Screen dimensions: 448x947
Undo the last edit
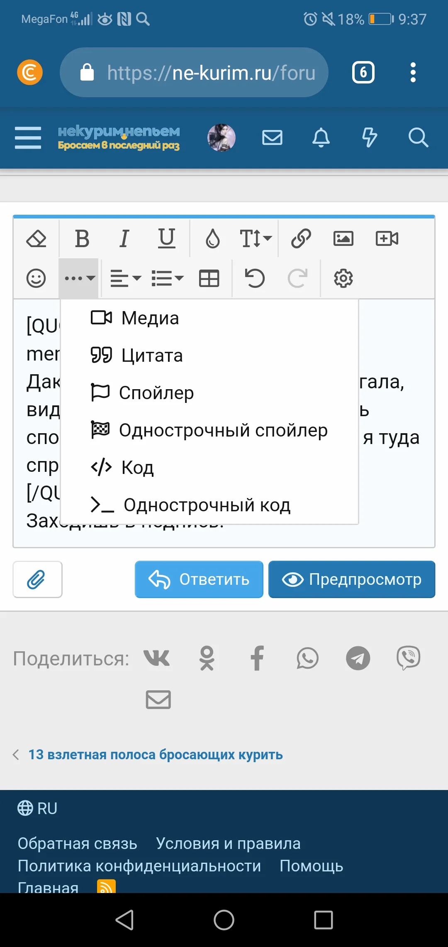255,278
